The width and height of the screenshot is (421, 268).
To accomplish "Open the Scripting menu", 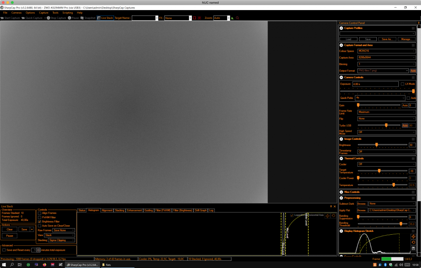I will (68, 13).
